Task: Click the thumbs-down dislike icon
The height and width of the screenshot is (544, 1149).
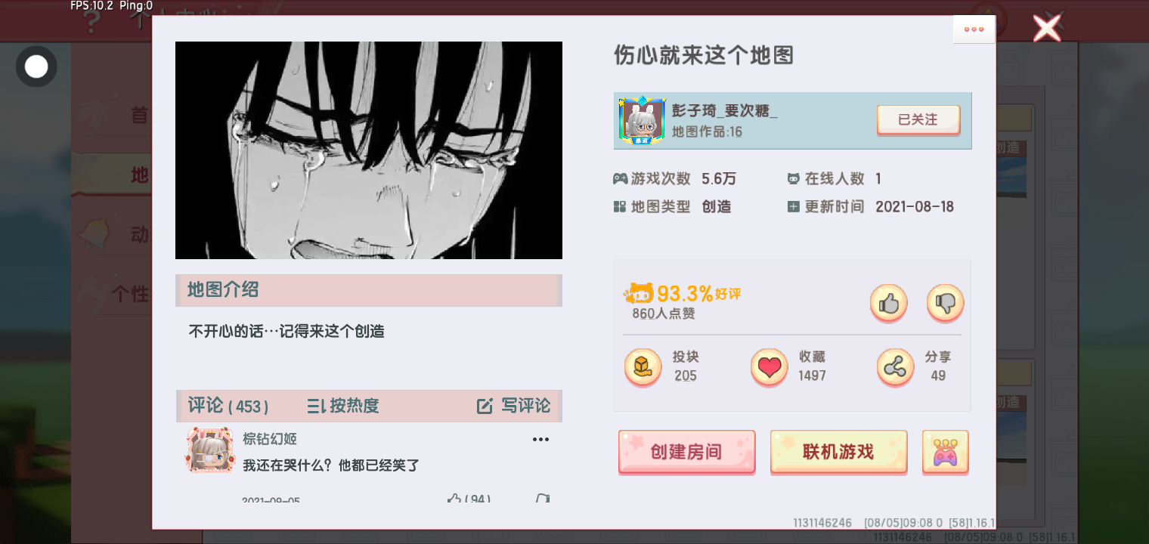Action: [945, 304]
